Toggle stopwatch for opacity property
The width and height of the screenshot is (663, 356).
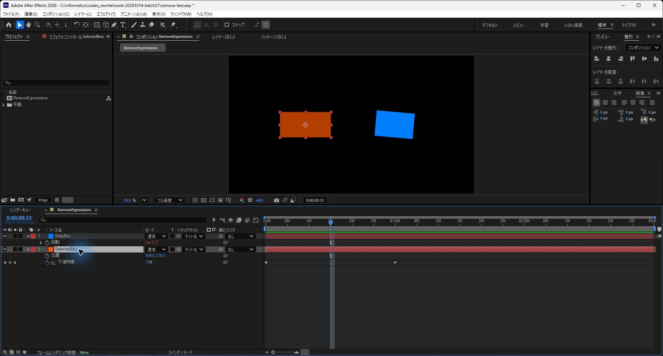point(47,262)
